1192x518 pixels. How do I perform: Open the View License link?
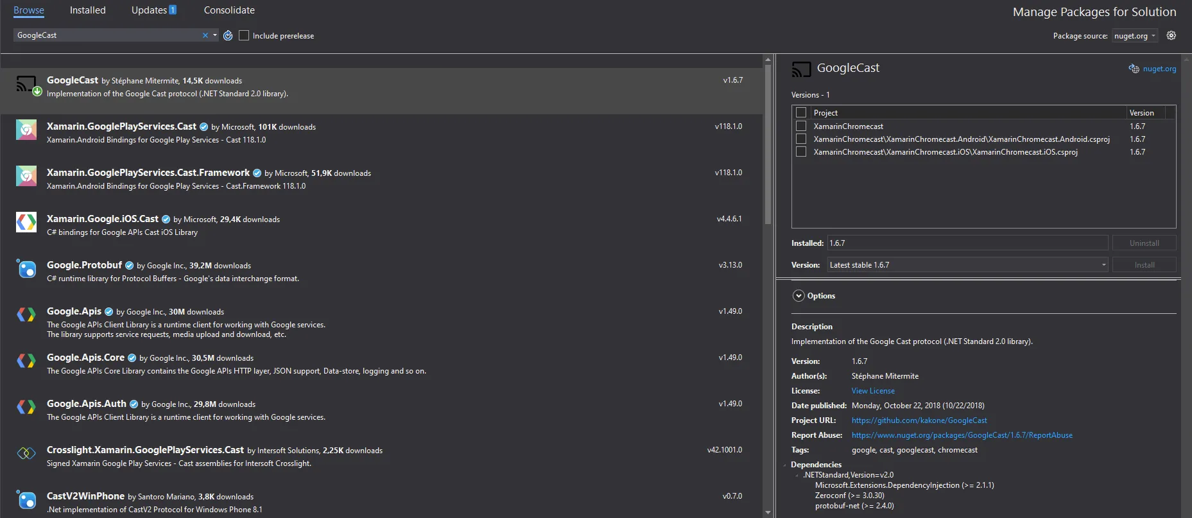point(873,391)
